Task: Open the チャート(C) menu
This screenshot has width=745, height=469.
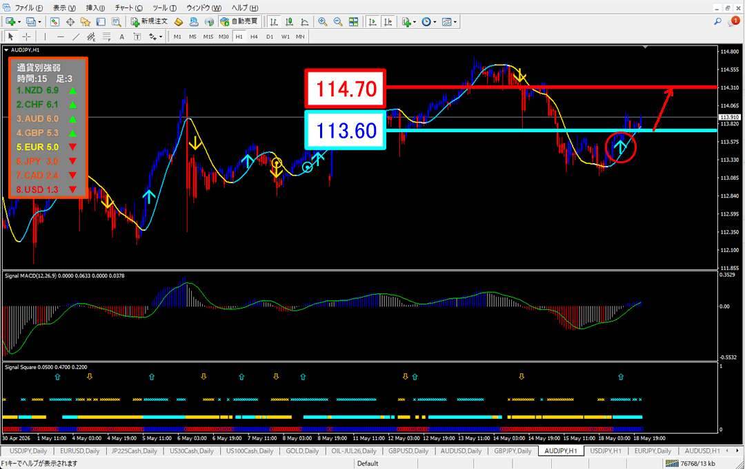Action: [x=128, y=8]
